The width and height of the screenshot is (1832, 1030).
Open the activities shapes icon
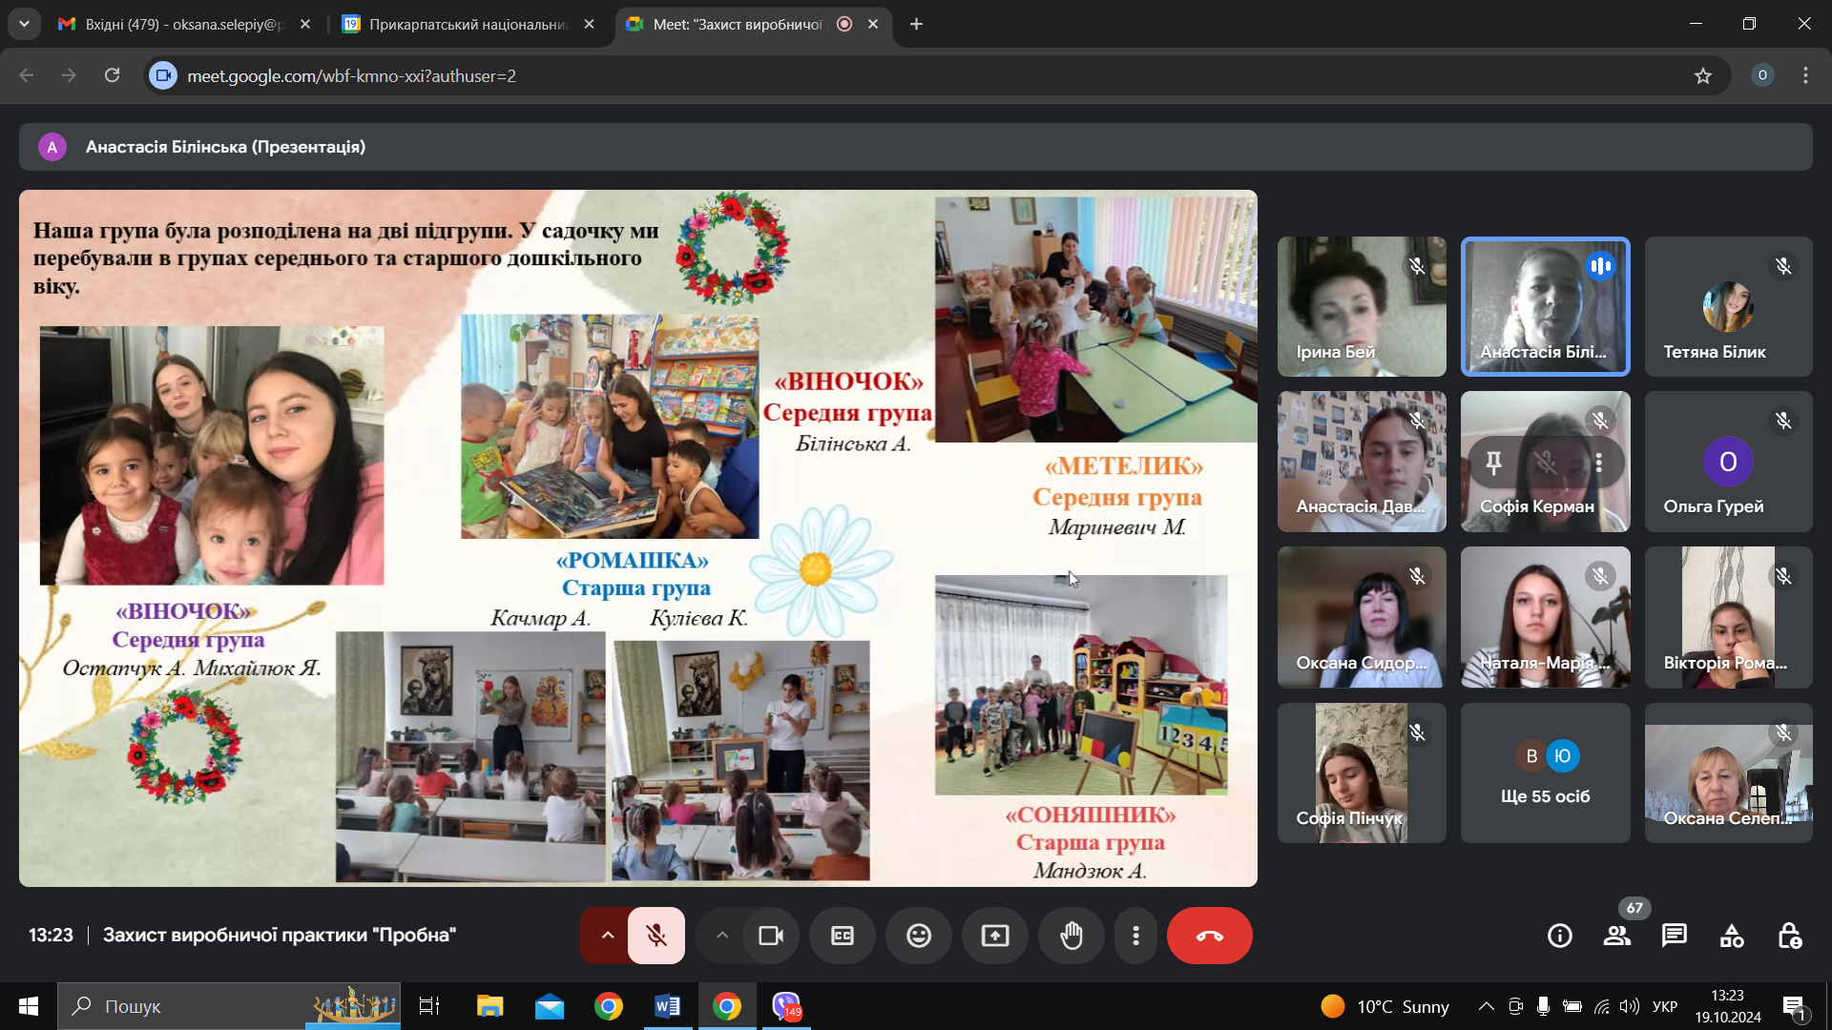(x=1731, y=936)
